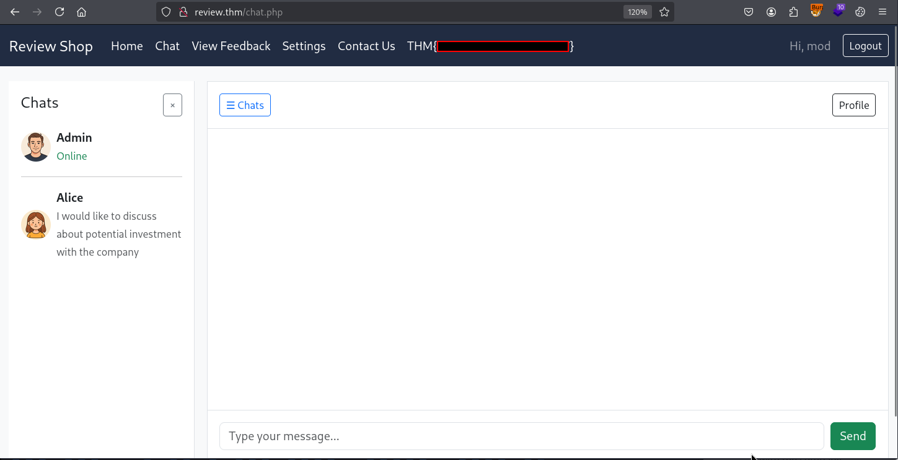This screenshot has height=460, width=898.
Task: Open the Firefox hamburger application menu
Action: 883,12
